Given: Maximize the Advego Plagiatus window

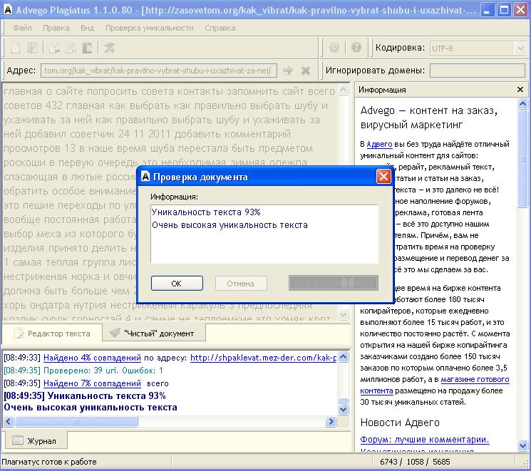Looking at the screenshot, I should pos(504,10).
